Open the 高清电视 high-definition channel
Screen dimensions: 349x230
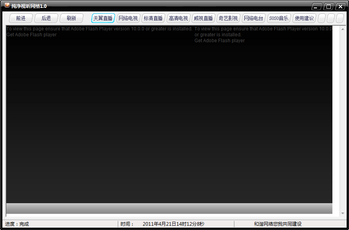click(178, 18)
